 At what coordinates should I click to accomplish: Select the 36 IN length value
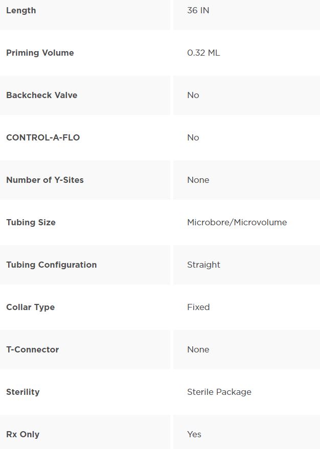point(198,10)
